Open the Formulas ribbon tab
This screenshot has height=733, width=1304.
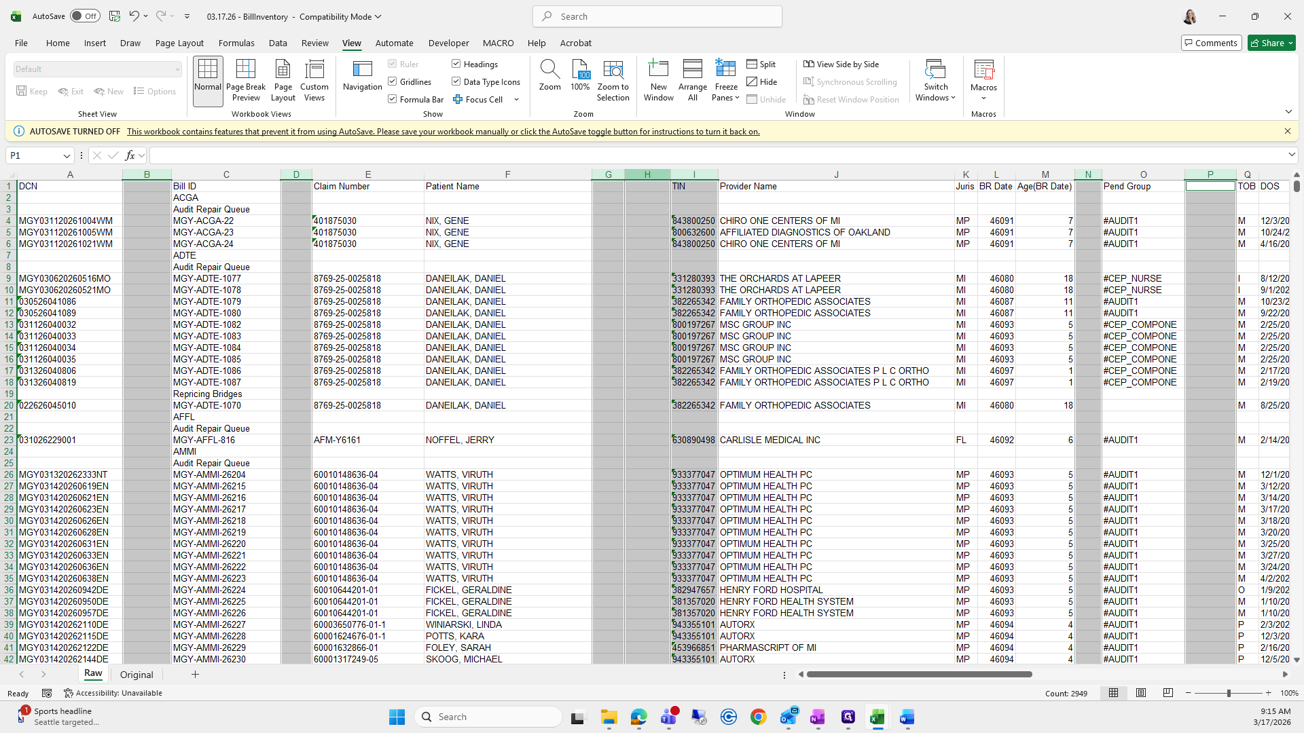pyautogui.click(x=236, y=43)
